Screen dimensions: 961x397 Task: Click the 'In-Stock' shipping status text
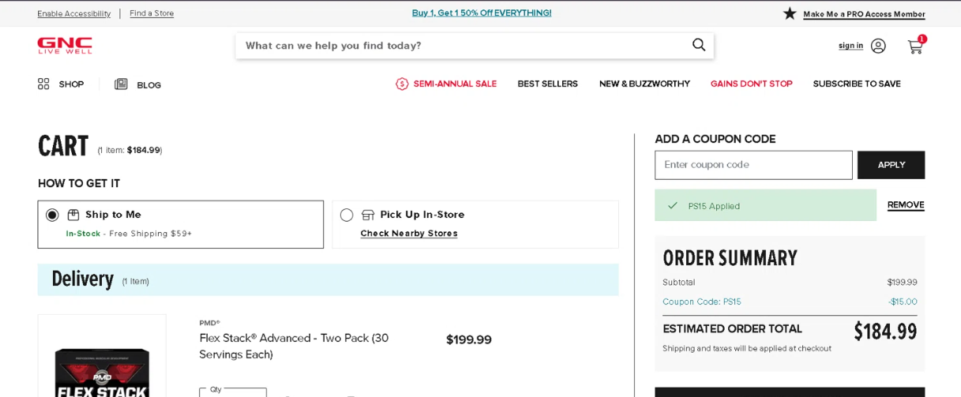(x=83, y=234)
